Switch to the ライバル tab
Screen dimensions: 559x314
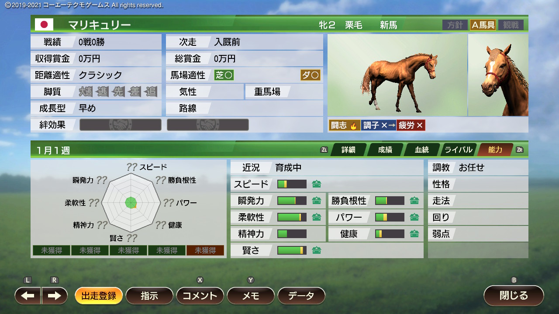pos(458,150)
